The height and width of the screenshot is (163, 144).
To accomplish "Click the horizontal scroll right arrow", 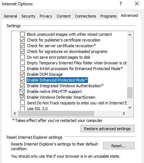I will tap(124, 113).
